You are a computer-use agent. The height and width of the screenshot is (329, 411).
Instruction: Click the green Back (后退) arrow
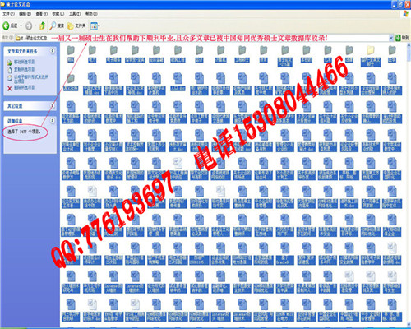(x=6, y=26)
